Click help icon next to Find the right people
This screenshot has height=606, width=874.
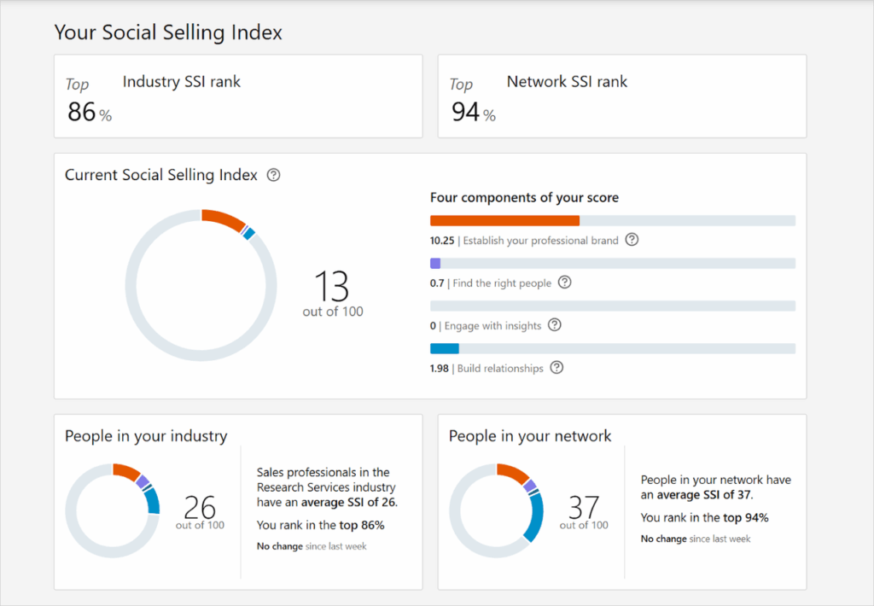click(x=564, y=283)
